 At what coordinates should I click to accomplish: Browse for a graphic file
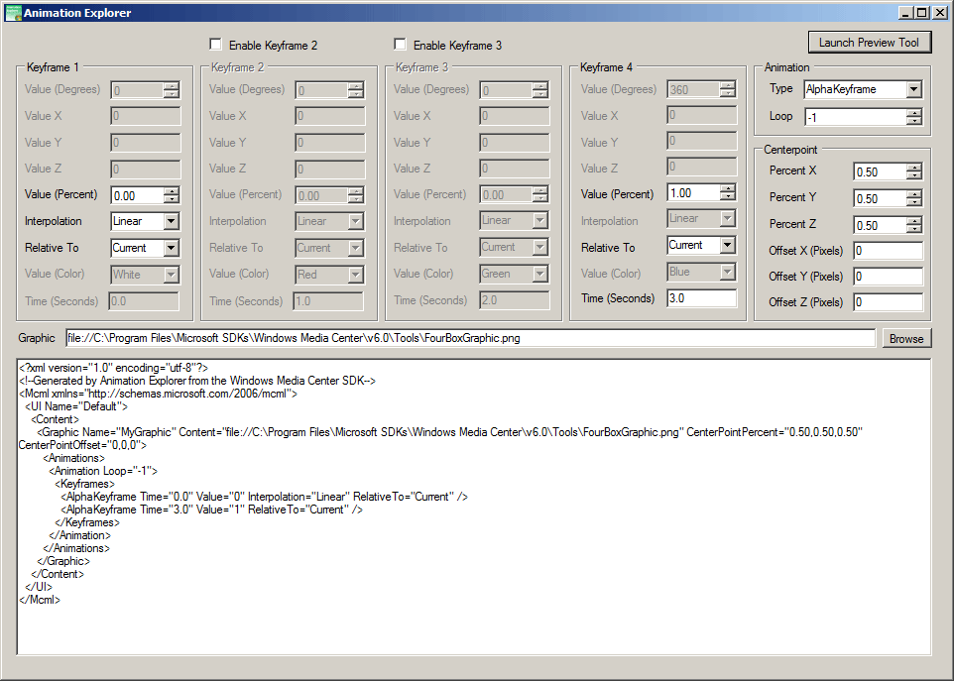tap(906, 339)
